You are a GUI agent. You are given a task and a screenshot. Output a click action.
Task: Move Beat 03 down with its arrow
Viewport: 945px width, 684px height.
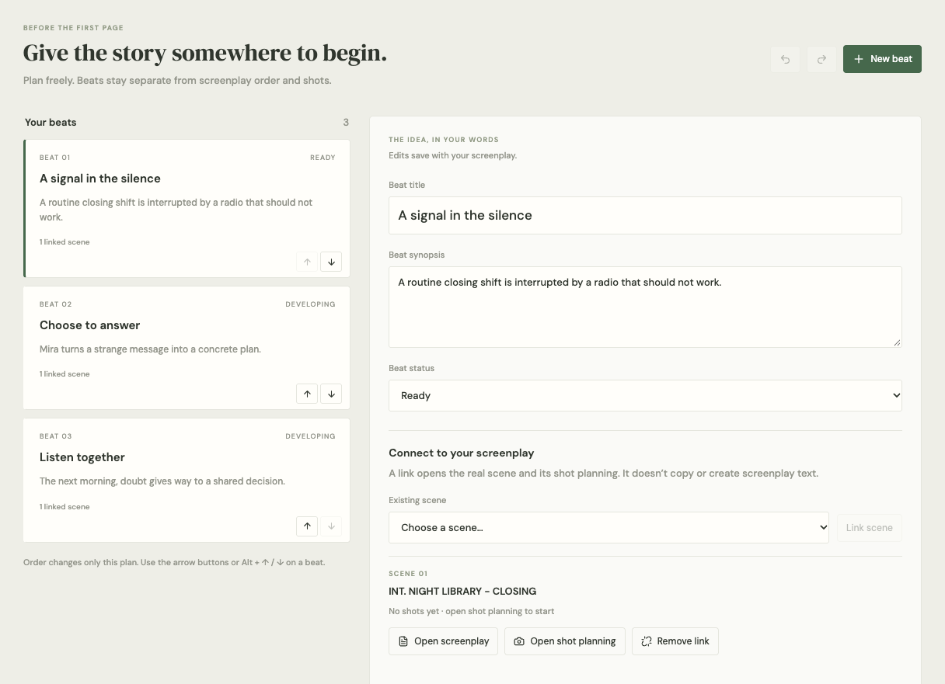[x=331, y=526]
